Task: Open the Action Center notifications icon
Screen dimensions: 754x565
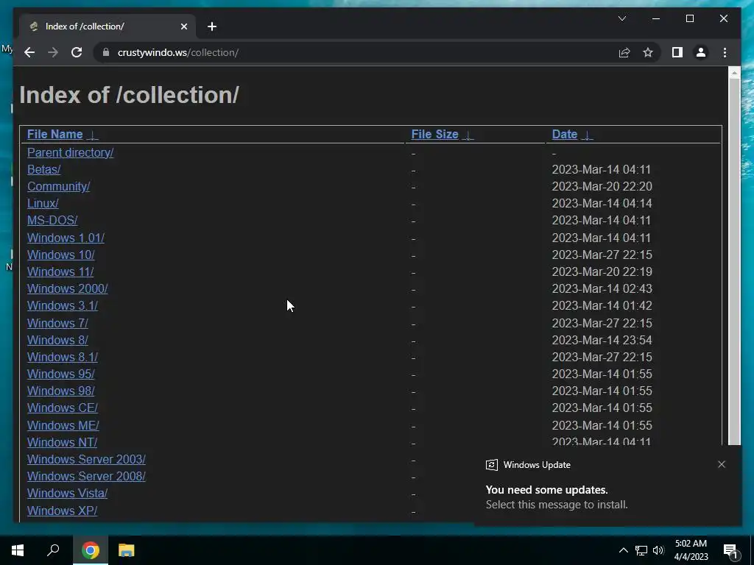Action: coord(731,550)
